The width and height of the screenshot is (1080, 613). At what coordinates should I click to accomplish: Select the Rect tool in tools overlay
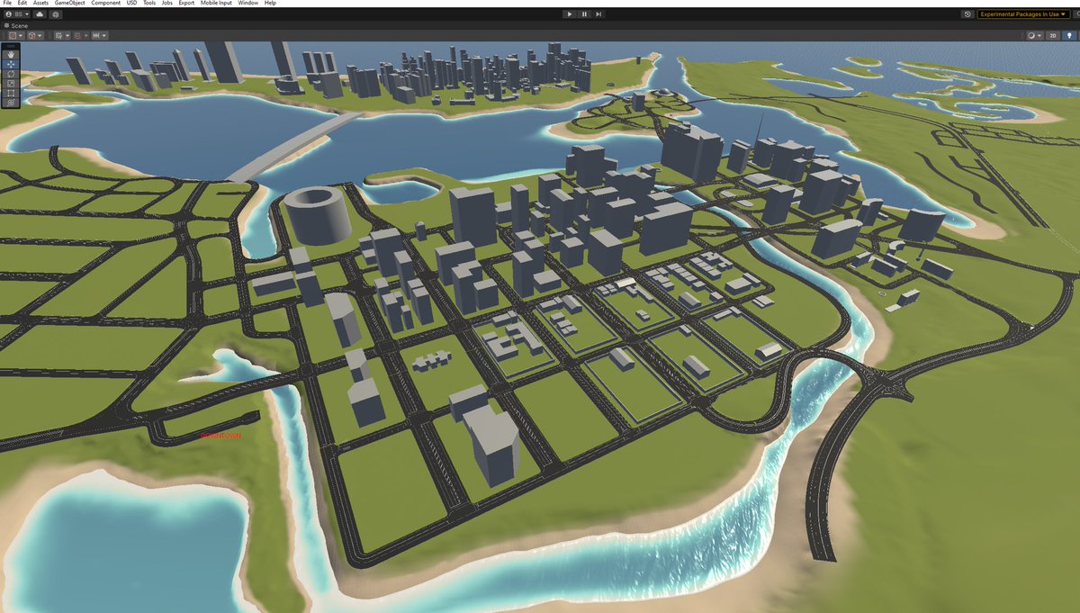tap(11, 94)
